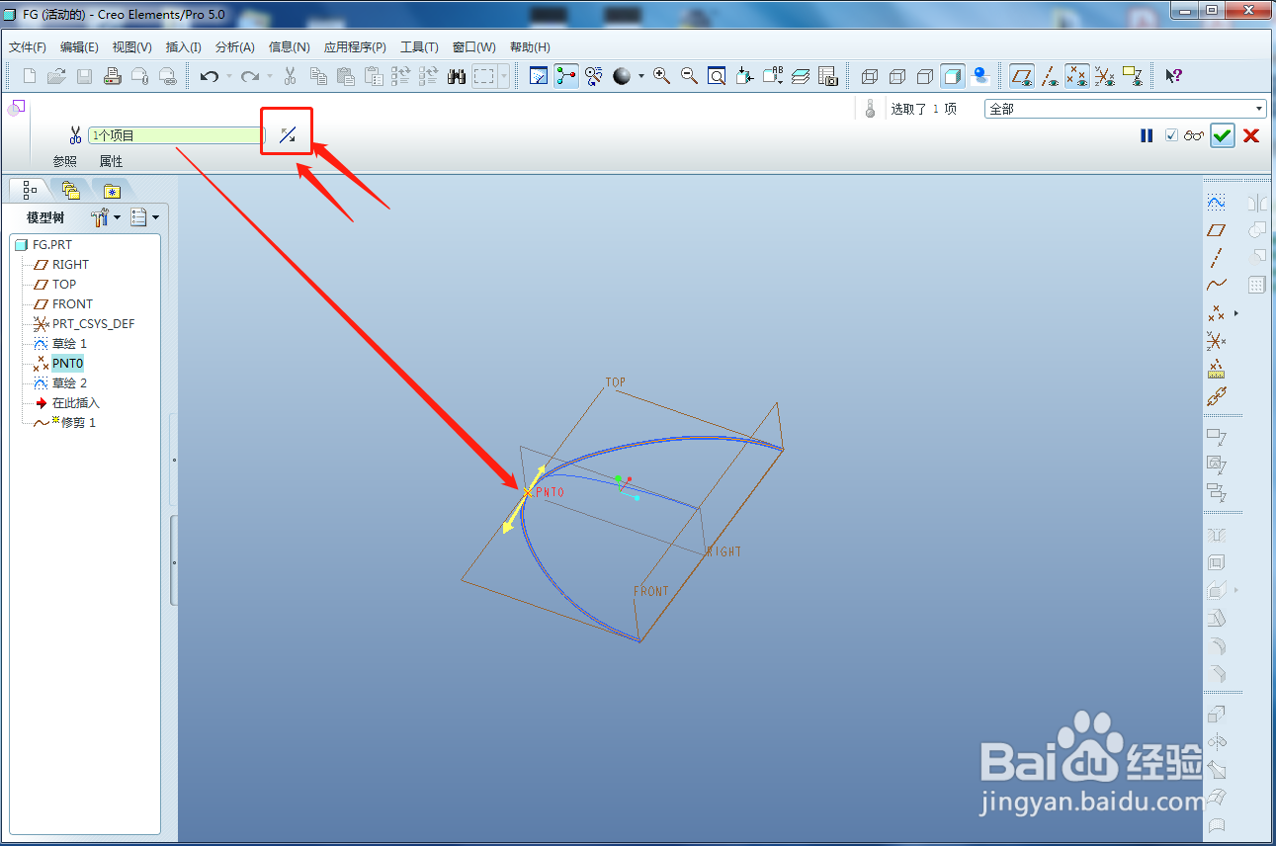Click the Cut scissors icon in main toolbar

tap(291, 76)
